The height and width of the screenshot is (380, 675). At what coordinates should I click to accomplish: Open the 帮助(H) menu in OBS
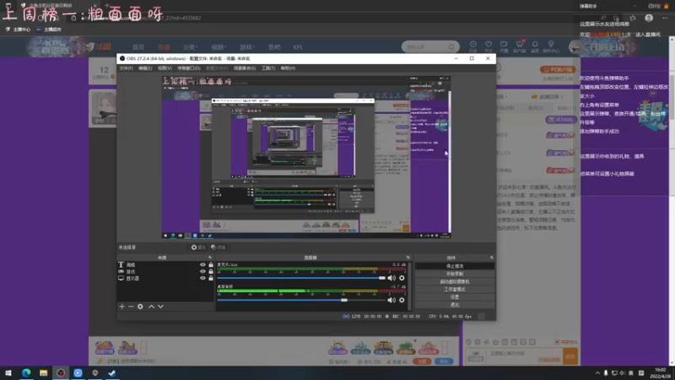tap(288, 68)
